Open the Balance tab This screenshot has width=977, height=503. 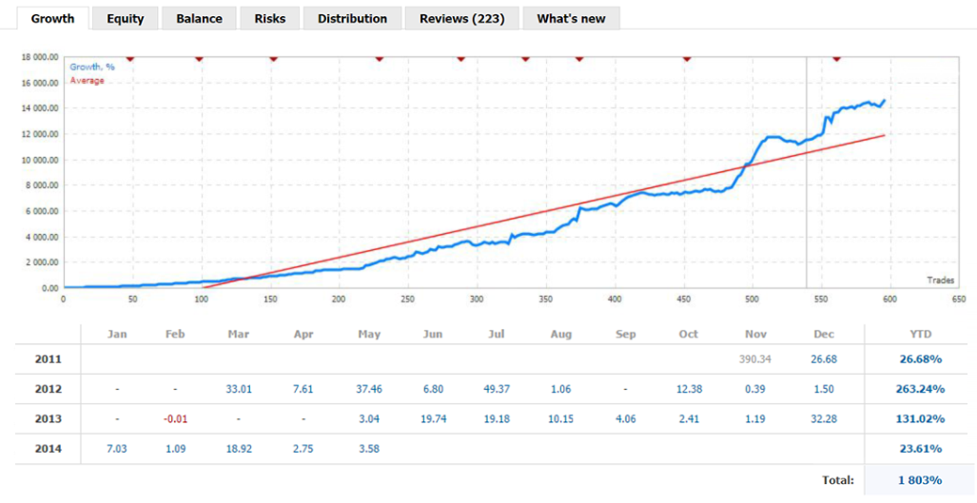199,18
